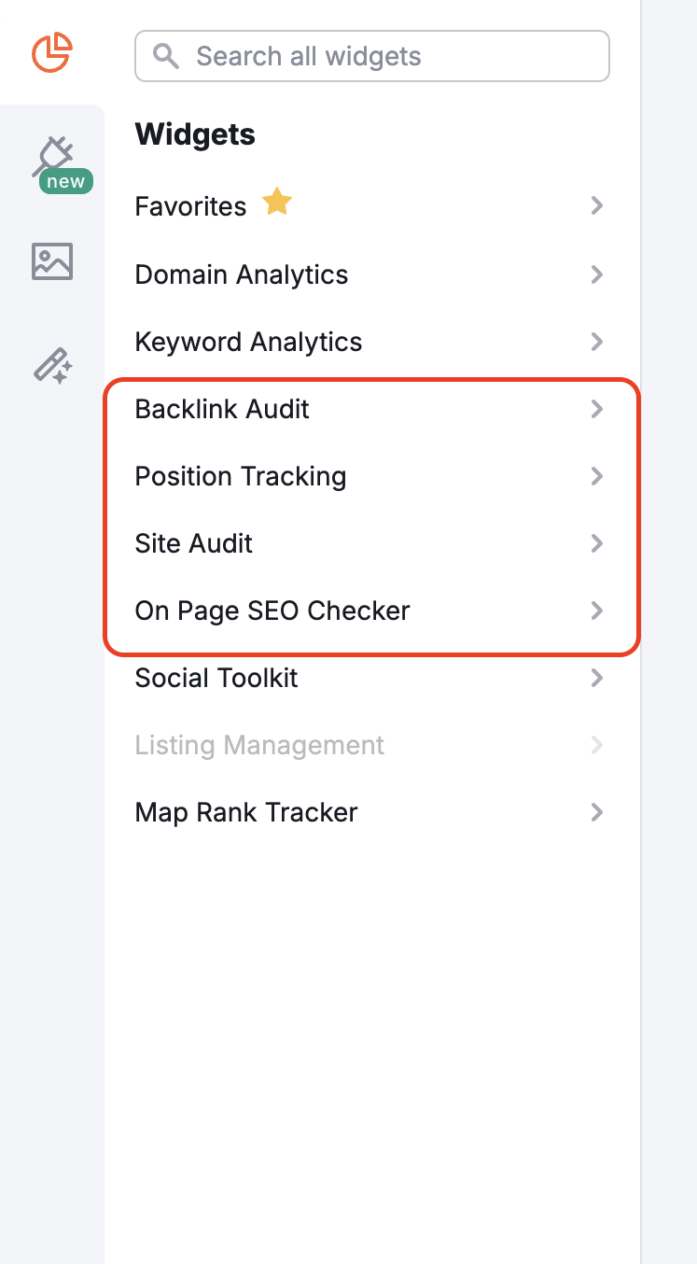The height and width of the screenshot is (1264, 697).
Task: Select the image widget icon in sidebar
Action: [52, 261]
